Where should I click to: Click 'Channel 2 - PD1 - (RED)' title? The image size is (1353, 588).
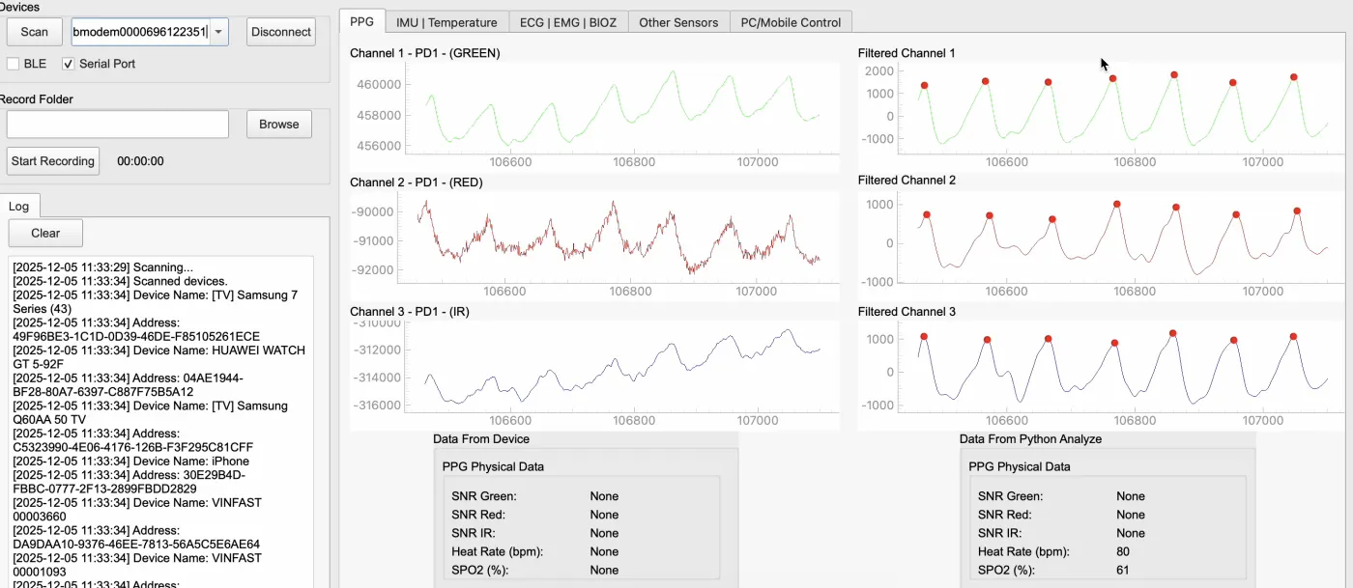click(416, 182)
